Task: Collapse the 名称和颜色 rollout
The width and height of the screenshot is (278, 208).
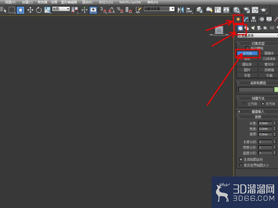Action: pyautogui.click(x=239, y=83)
